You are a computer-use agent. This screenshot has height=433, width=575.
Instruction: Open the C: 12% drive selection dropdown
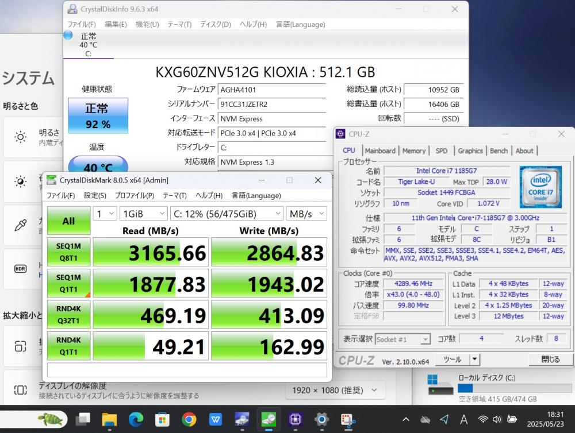click(x=227, y=214)
